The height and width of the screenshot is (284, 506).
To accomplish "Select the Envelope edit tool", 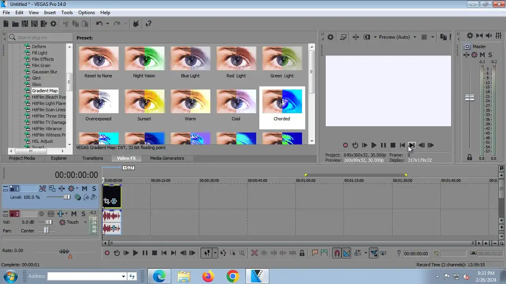I will [223, 253].
